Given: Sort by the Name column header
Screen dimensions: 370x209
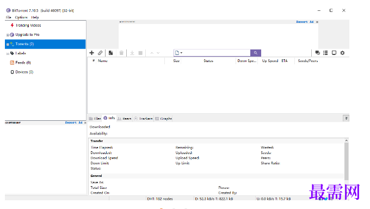Looking at the screenshot, I should tap(103, 61).
